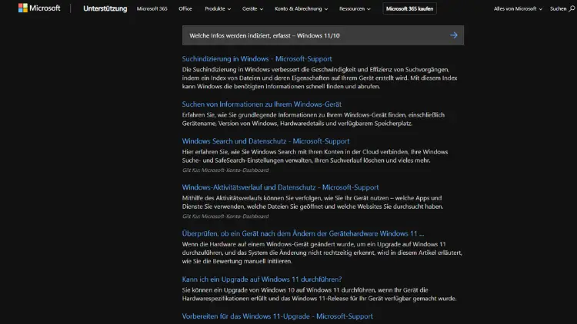Viewport: 577px width, 324px height.
Task: Open Windows Search und Datenschutz result
Action: pos(265,141)
